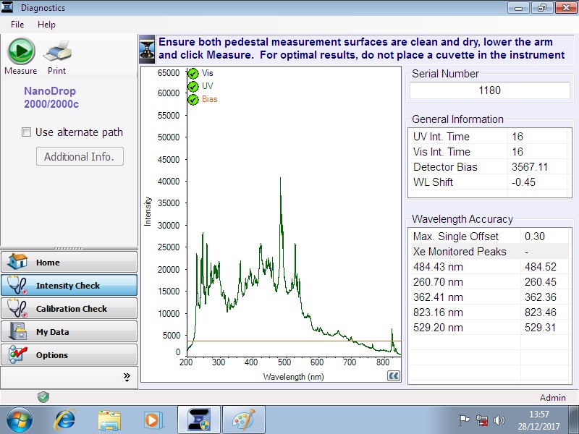Click the volume speaker tray icon

[x=499, y=420]
